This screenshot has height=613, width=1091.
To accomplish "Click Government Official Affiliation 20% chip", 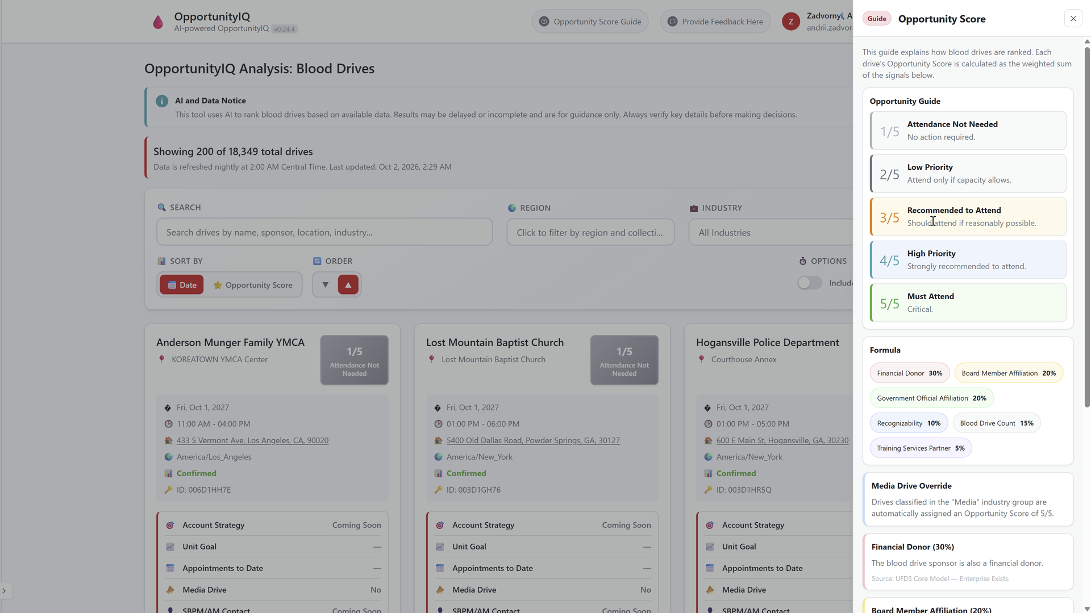I will coord(932,398).
